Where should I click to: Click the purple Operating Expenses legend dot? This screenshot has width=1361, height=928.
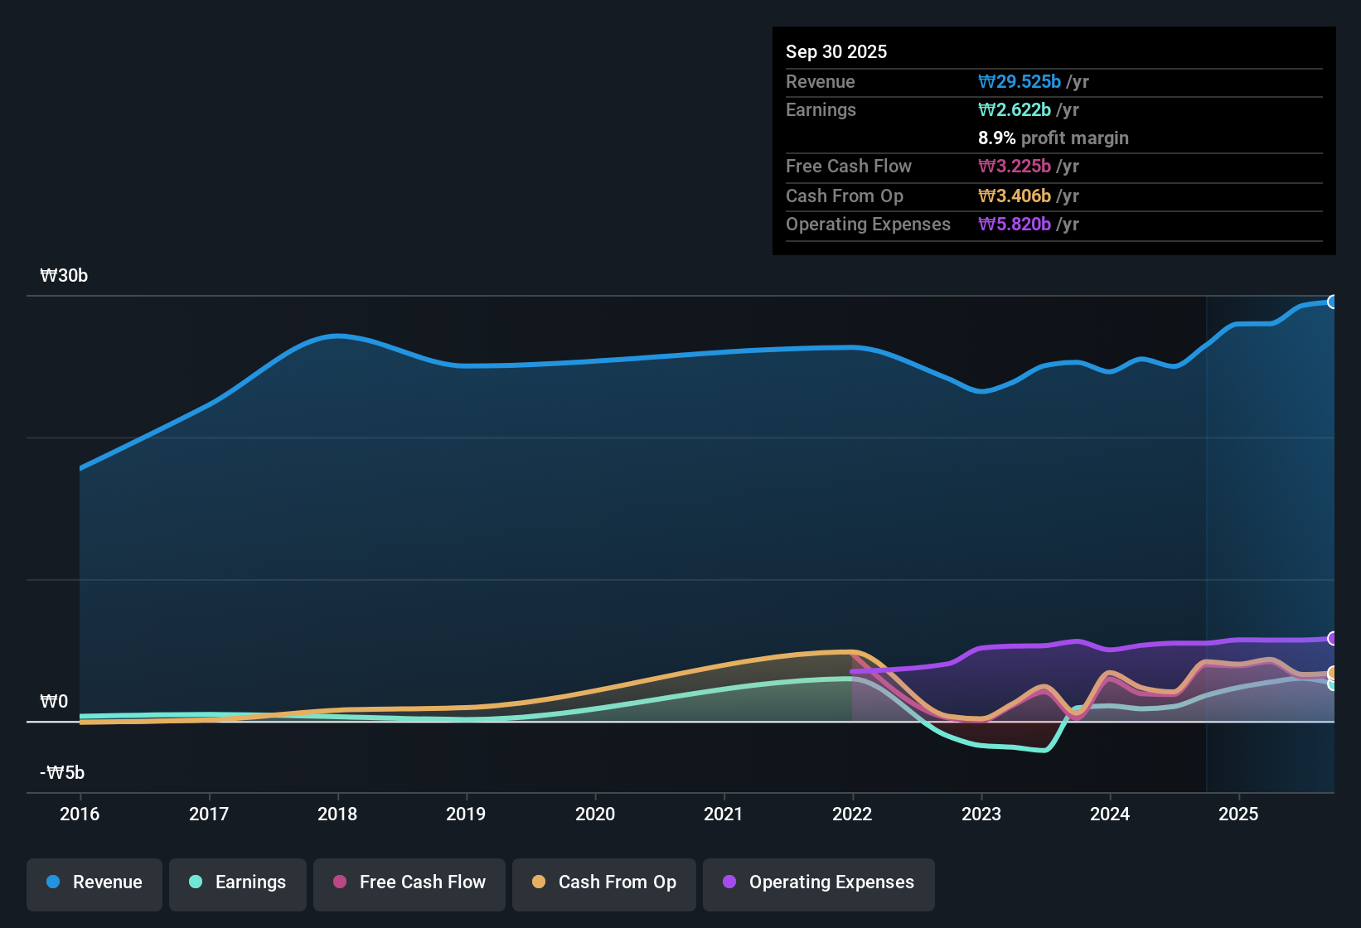(x=729, y=882)
